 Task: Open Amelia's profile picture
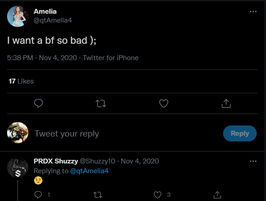coord(18,15)
